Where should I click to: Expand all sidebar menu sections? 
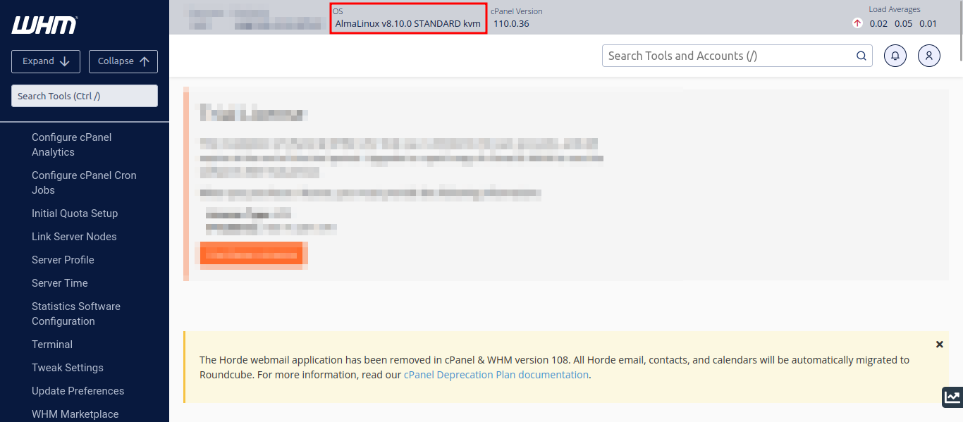[x=46, y=61]
